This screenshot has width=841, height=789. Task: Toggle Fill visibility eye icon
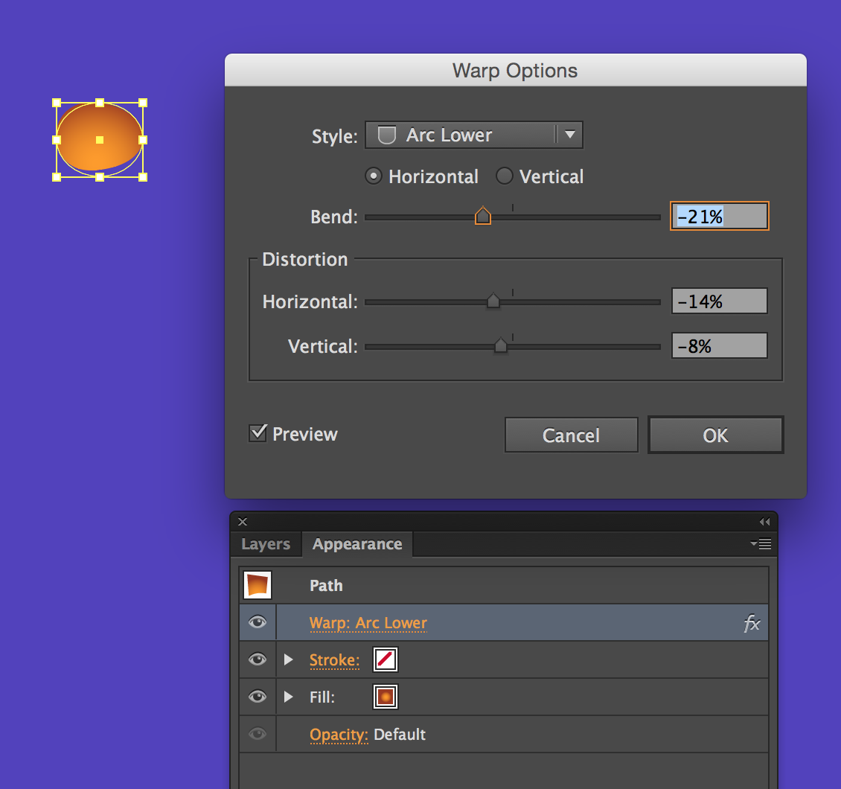pos(258,697)
